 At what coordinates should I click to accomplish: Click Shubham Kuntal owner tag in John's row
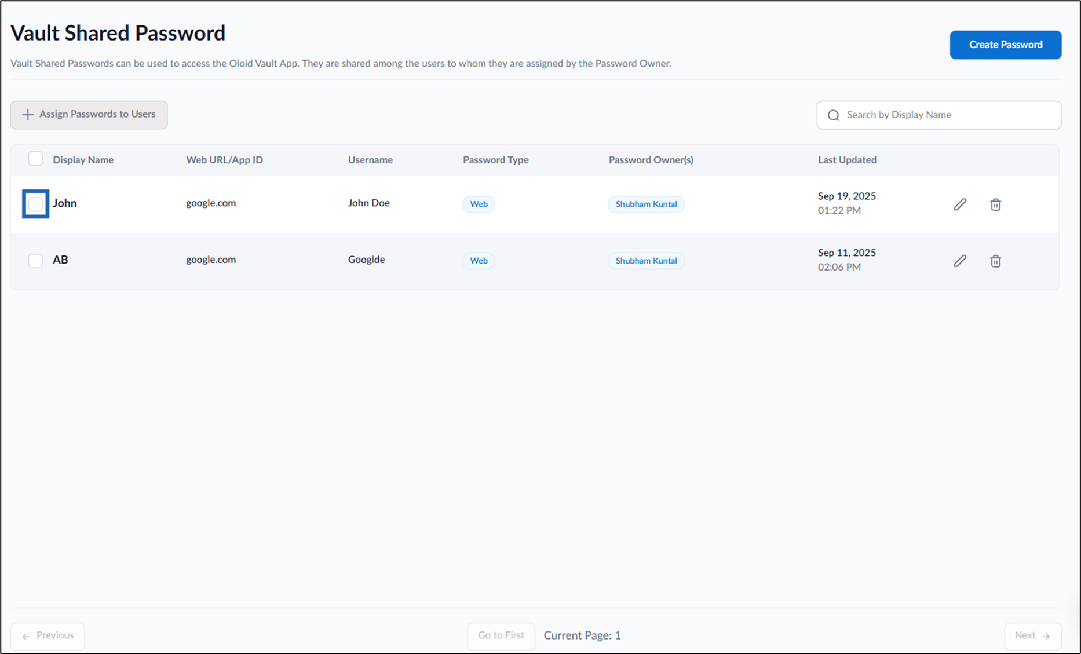click(646, 204)
